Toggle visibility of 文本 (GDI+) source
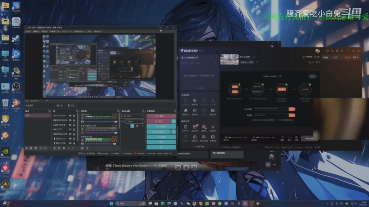The image size is (369, 207). click(x=70, y=115)
